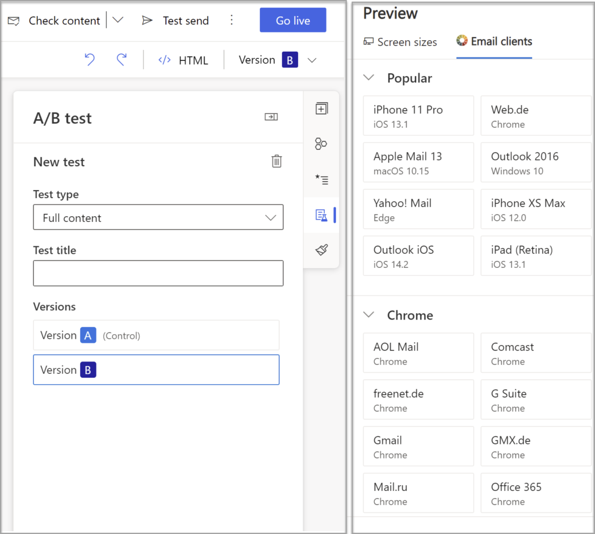Preview in Office 365 Chrome
The image size is (595, 534).
pyautogui.click(x=536, y=493)
